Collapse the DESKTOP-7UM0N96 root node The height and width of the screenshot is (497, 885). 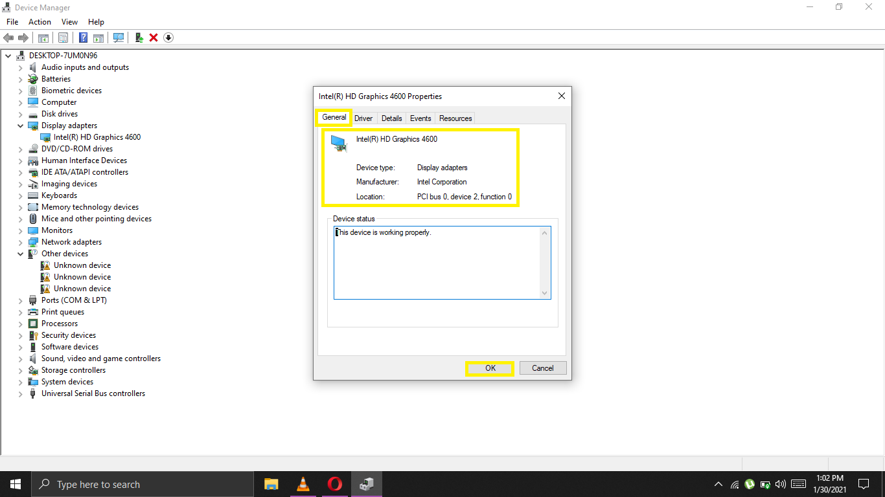[8, 56]
